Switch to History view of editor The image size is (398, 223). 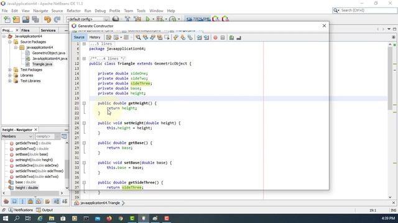coord(95,37)
